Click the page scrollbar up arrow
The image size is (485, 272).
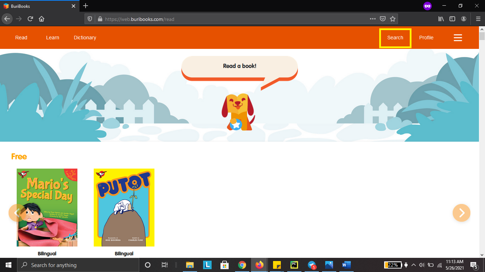click(482, 29)
